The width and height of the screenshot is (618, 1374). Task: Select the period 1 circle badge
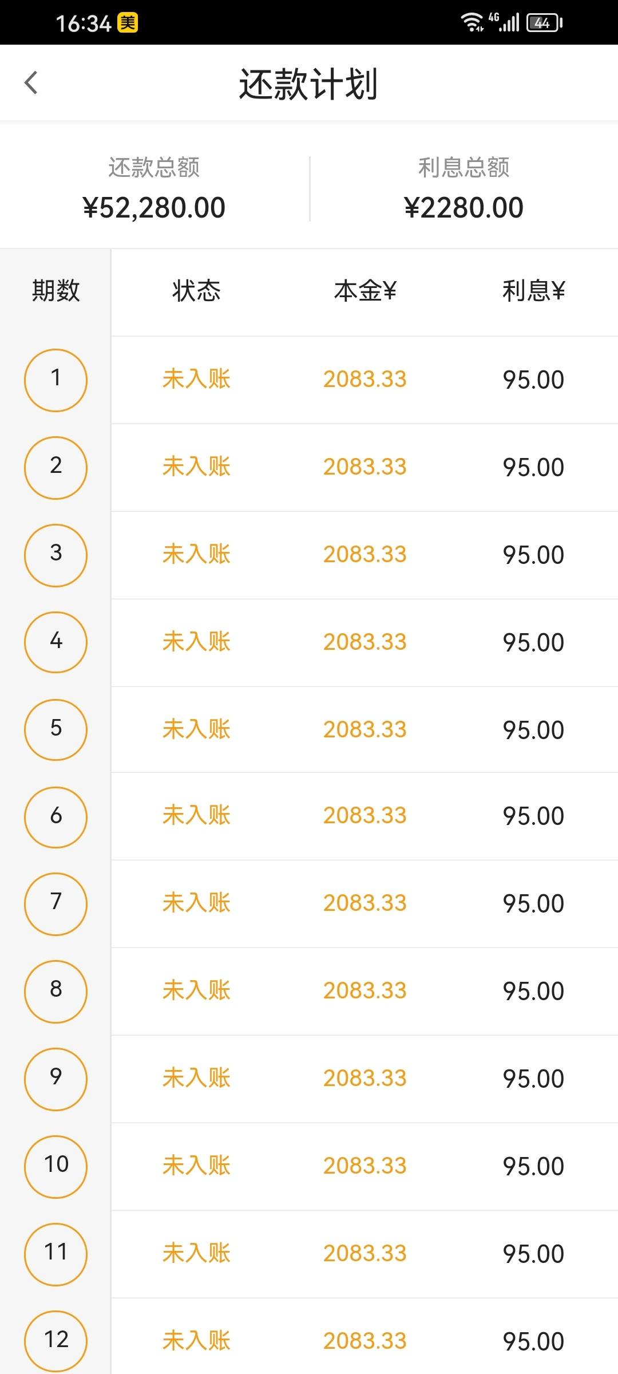pyautogui.click(x=56, y=380)
